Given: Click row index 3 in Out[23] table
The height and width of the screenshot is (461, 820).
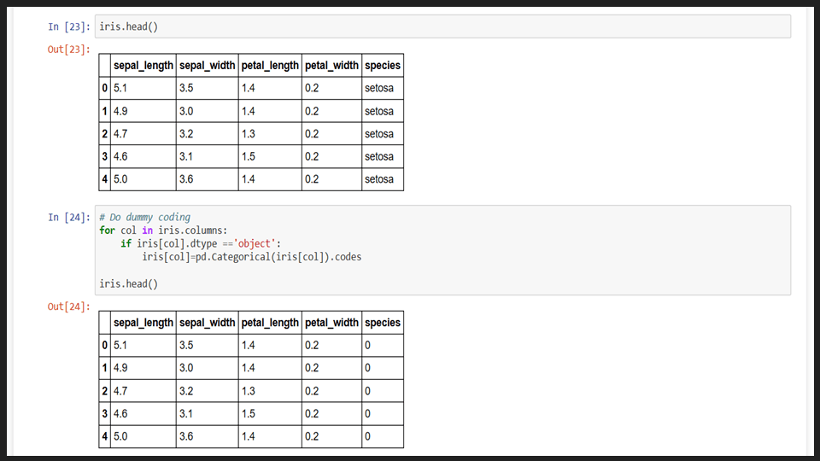Looking at the screenshot, I should [104, 156].
